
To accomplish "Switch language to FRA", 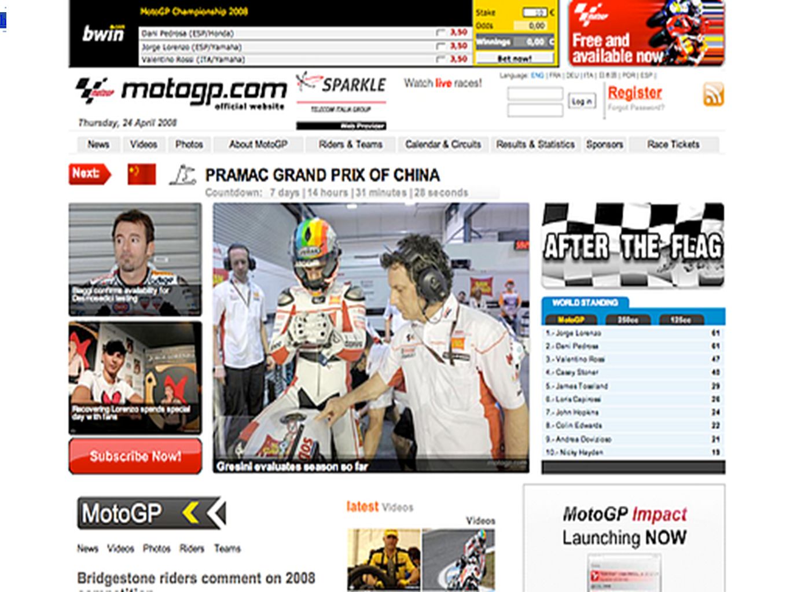I will tap(555, 75).
